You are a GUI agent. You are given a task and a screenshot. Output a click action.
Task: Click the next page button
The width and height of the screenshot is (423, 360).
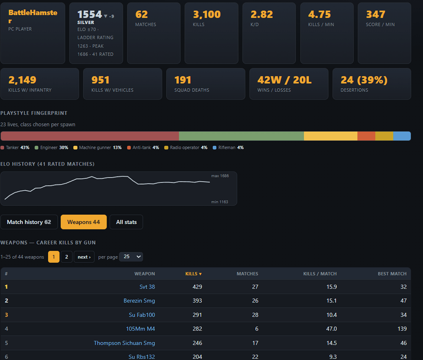(84, 257)
